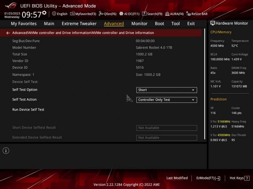Click the breadcrumb path text
The image size is (253, 189).
tap(83, 33)
